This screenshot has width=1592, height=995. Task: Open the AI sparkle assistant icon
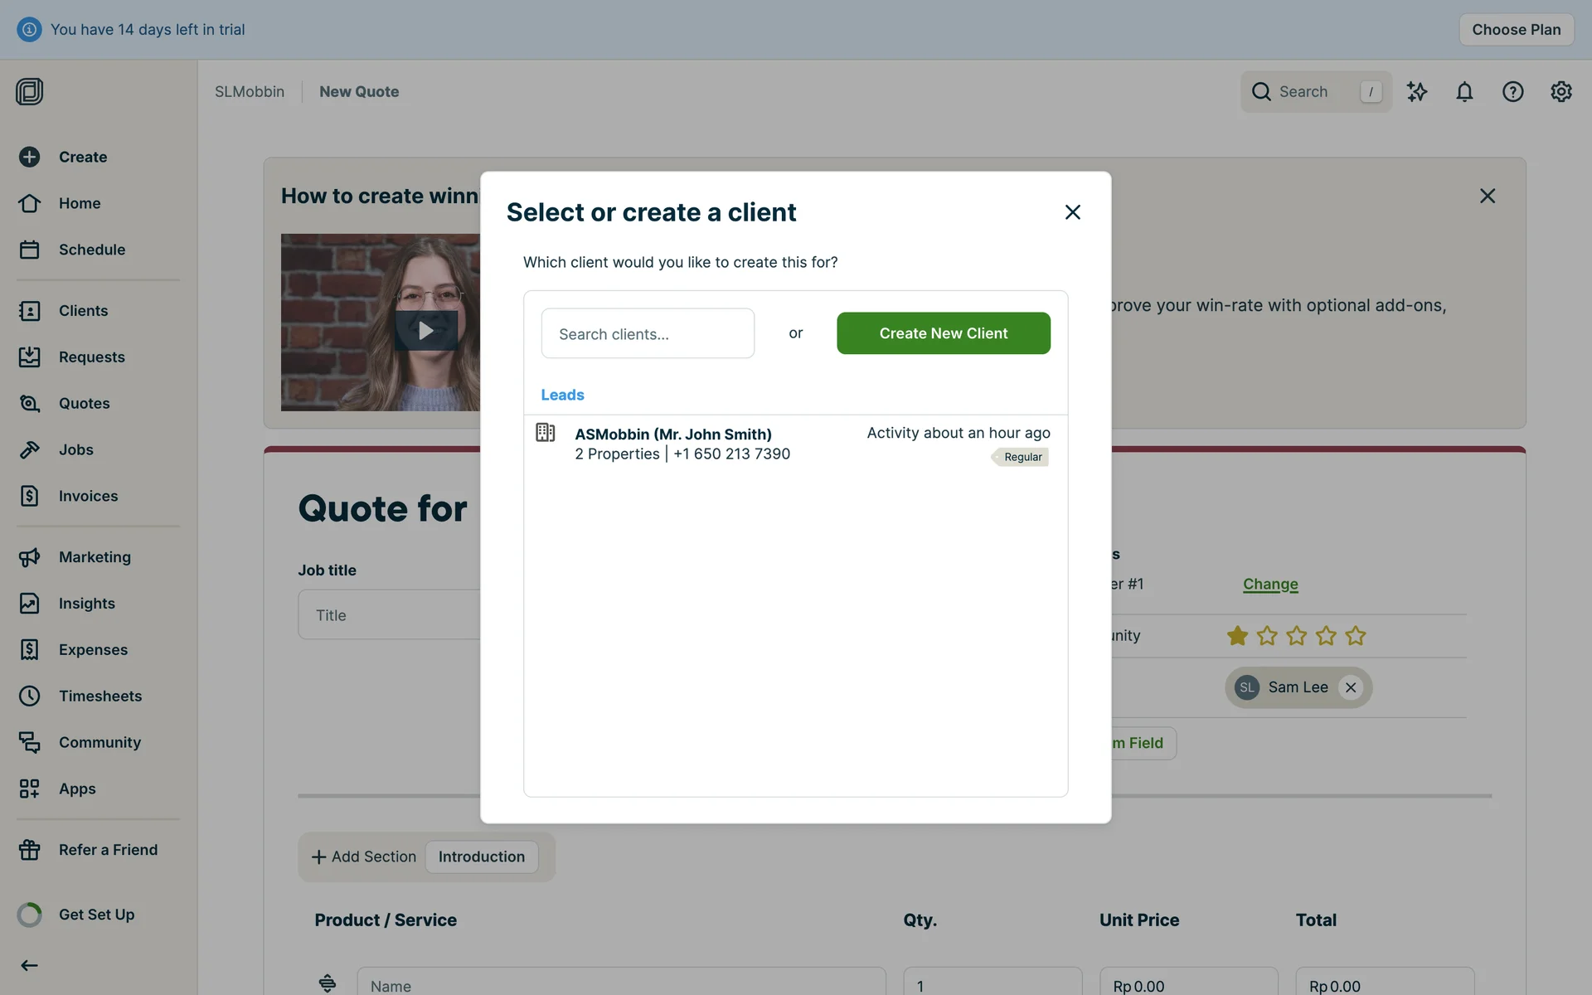point(1417,92)
